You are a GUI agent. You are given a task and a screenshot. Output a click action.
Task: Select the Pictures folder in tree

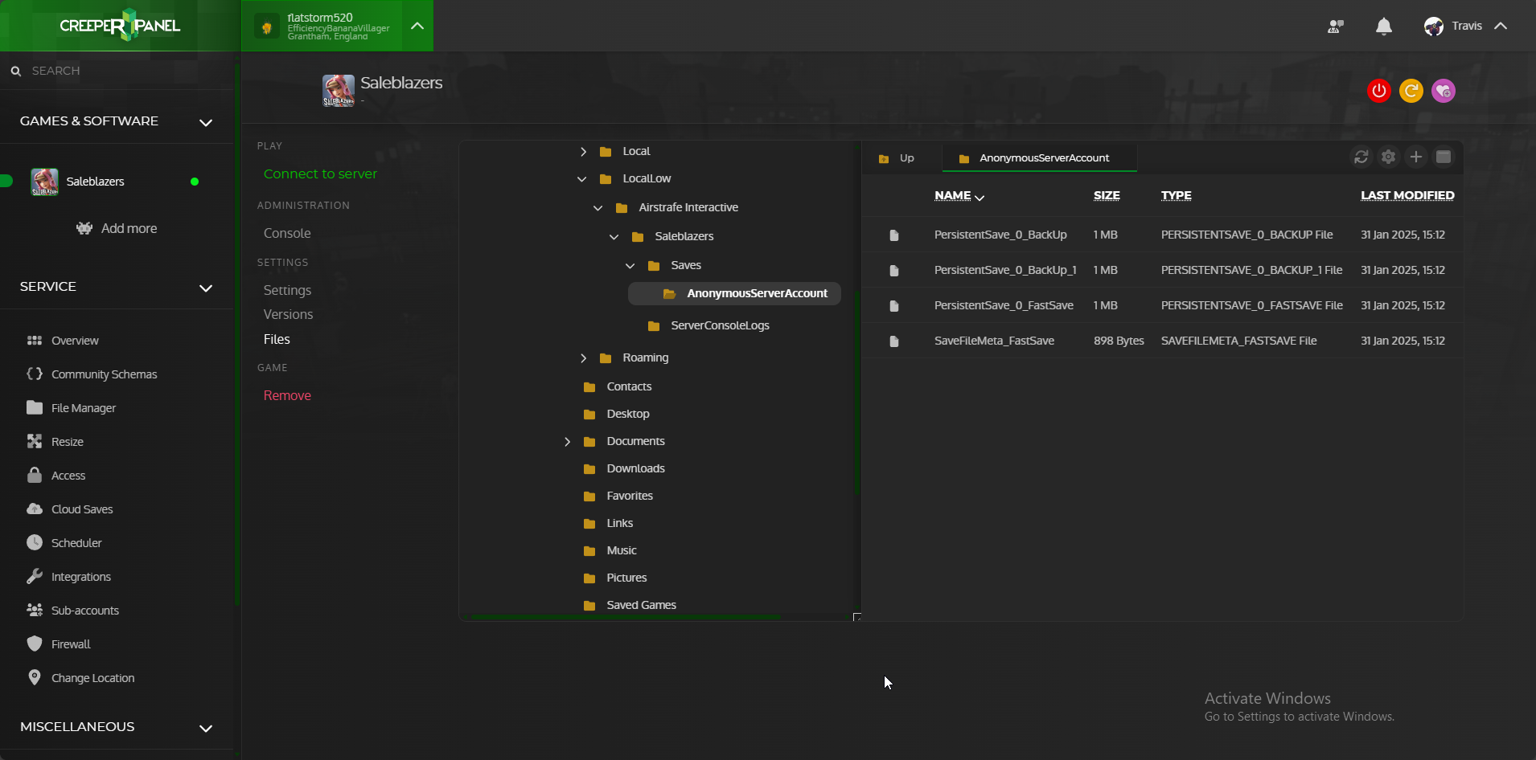point(626,578)
